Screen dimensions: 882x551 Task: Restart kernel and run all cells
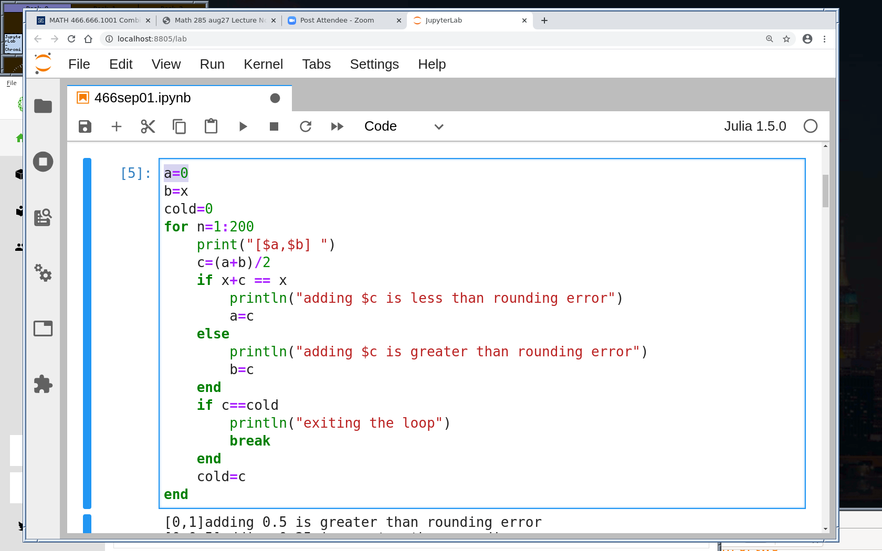337,126
